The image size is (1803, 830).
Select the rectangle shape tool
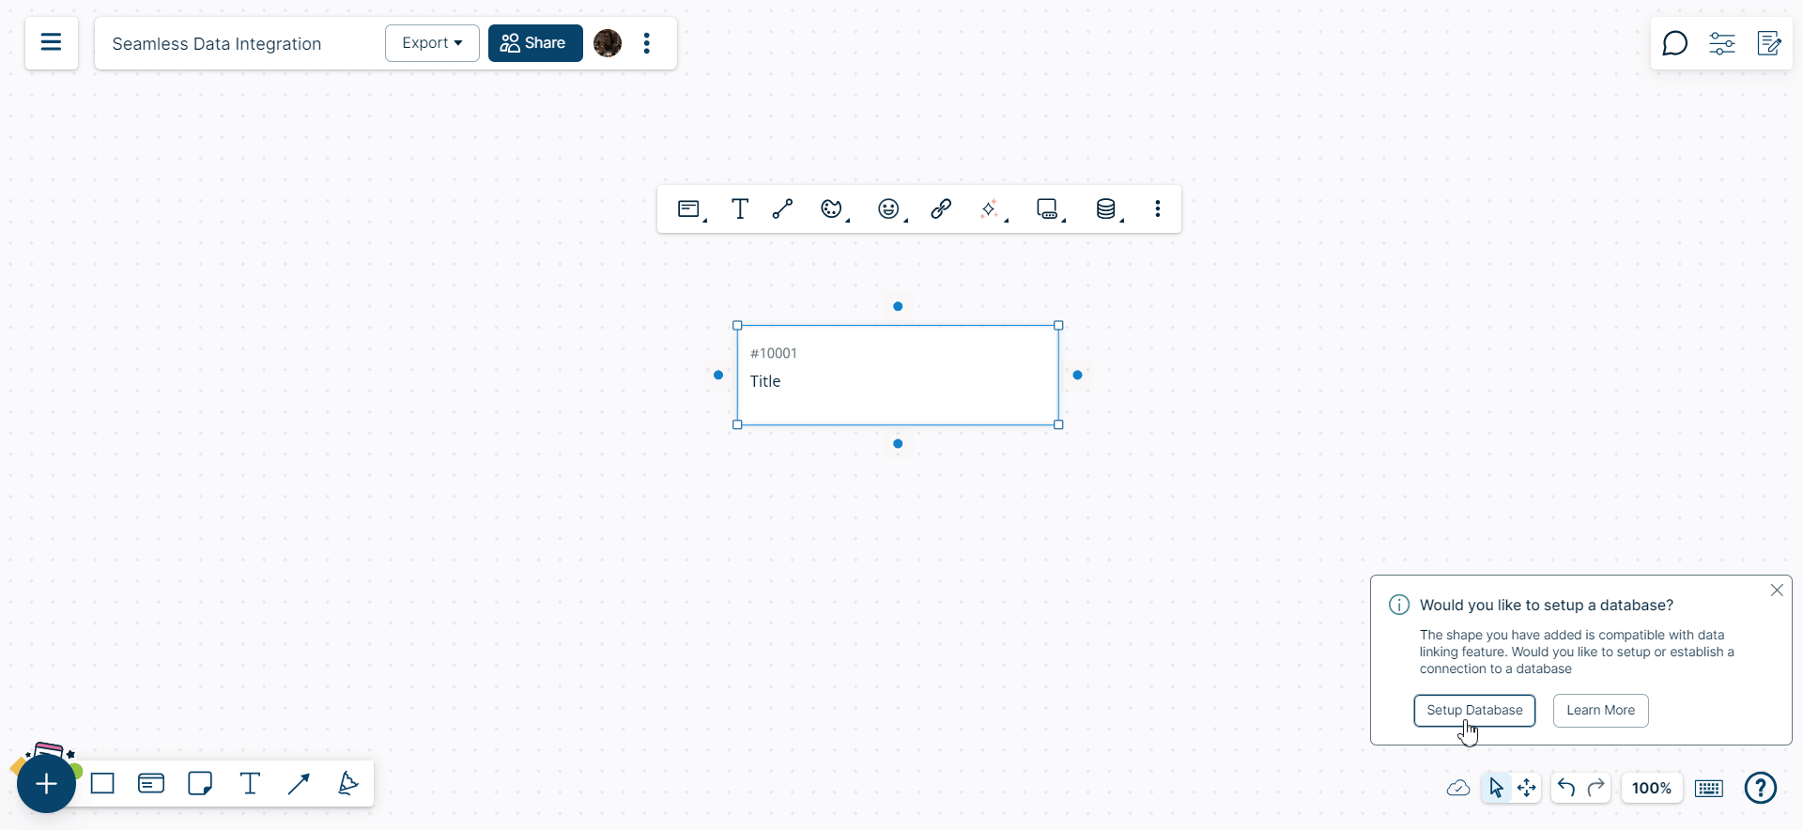pos(102,784)
